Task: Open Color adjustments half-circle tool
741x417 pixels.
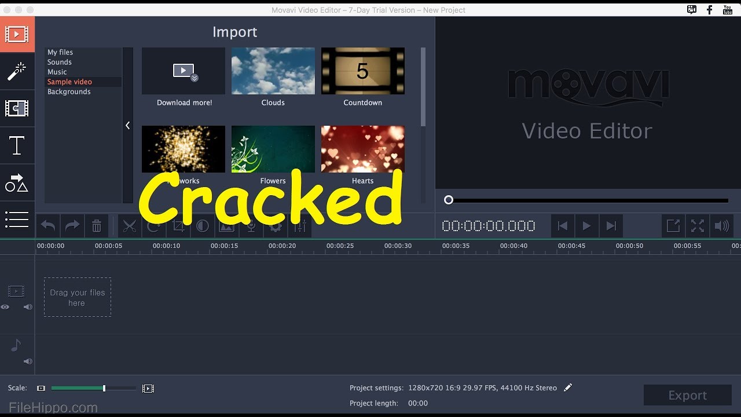Action: pyautogui.click(x=203, y=226)
